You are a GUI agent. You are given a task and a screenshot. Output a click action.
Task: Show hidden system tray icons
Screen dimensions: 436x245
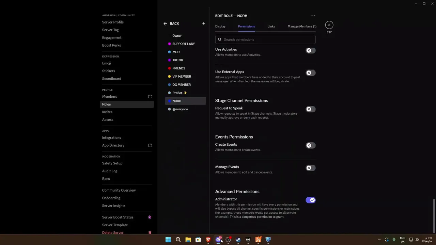pos(379,240)
